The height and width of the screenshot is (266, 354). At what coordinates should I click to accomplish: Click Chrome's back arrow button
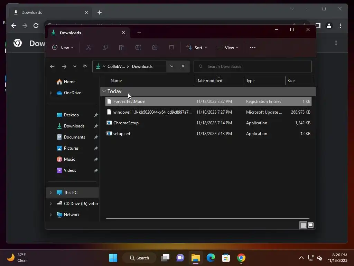coord(14,26)
